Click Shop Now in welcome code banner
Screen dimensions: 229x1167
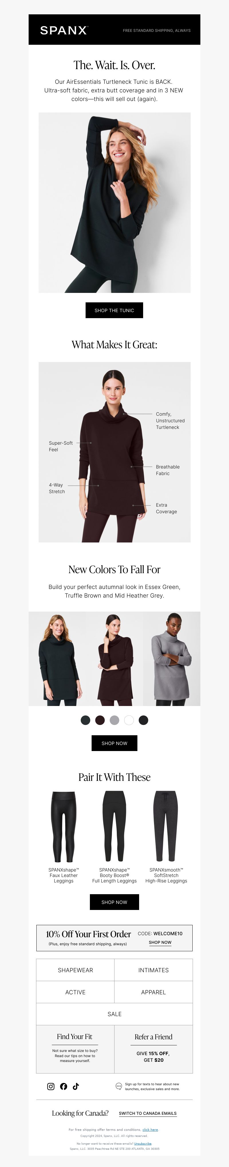click(160, 942)
